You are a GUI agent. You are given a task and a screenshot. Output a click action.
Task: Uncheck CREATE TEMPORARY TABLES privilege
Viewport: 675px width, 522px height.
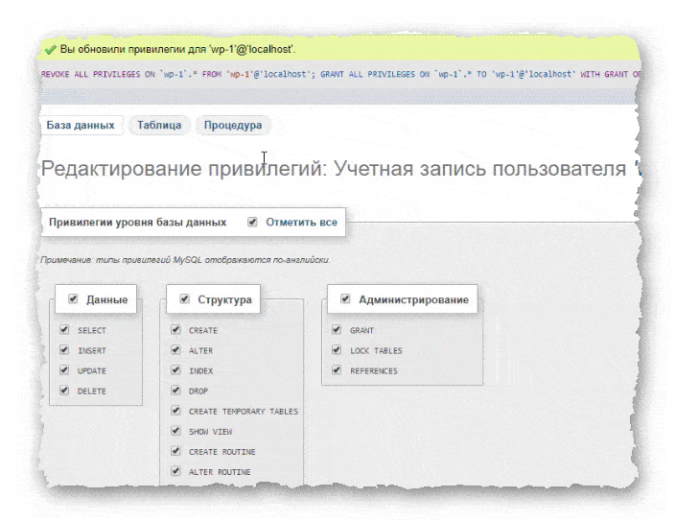(175, 411)
